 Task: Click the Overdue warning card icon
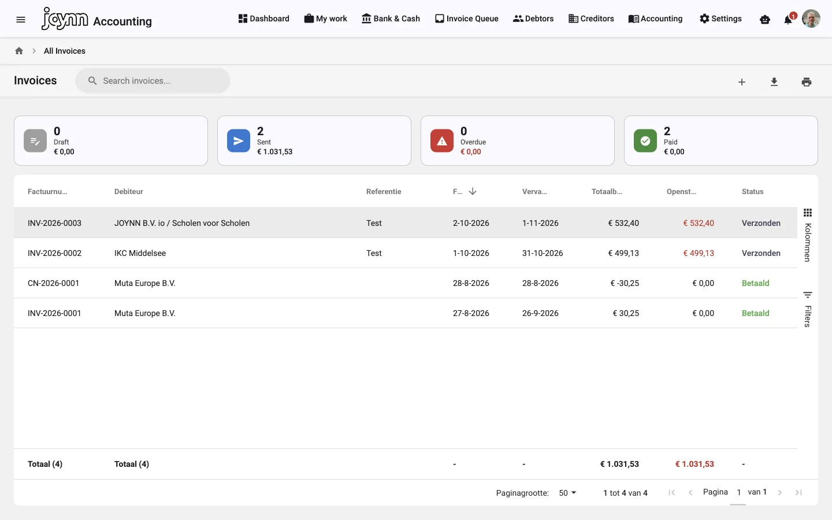pyautogui.click(x=442, y=141)
